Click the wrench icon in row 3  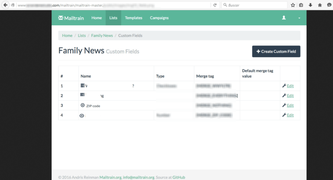click(284, 106)
